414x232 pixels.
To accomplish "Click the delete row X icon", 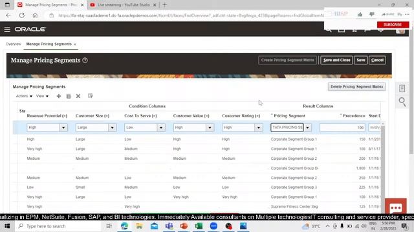I will pyautogui.click(x=78, y=96).
